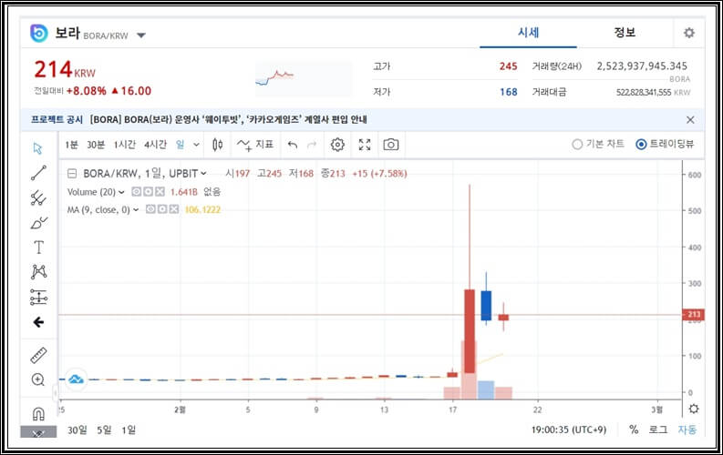Image resolution: width=723 pixels, height=455 pixels.
Task: Remove the MA indicator
Action: click(x=174, y=209)
